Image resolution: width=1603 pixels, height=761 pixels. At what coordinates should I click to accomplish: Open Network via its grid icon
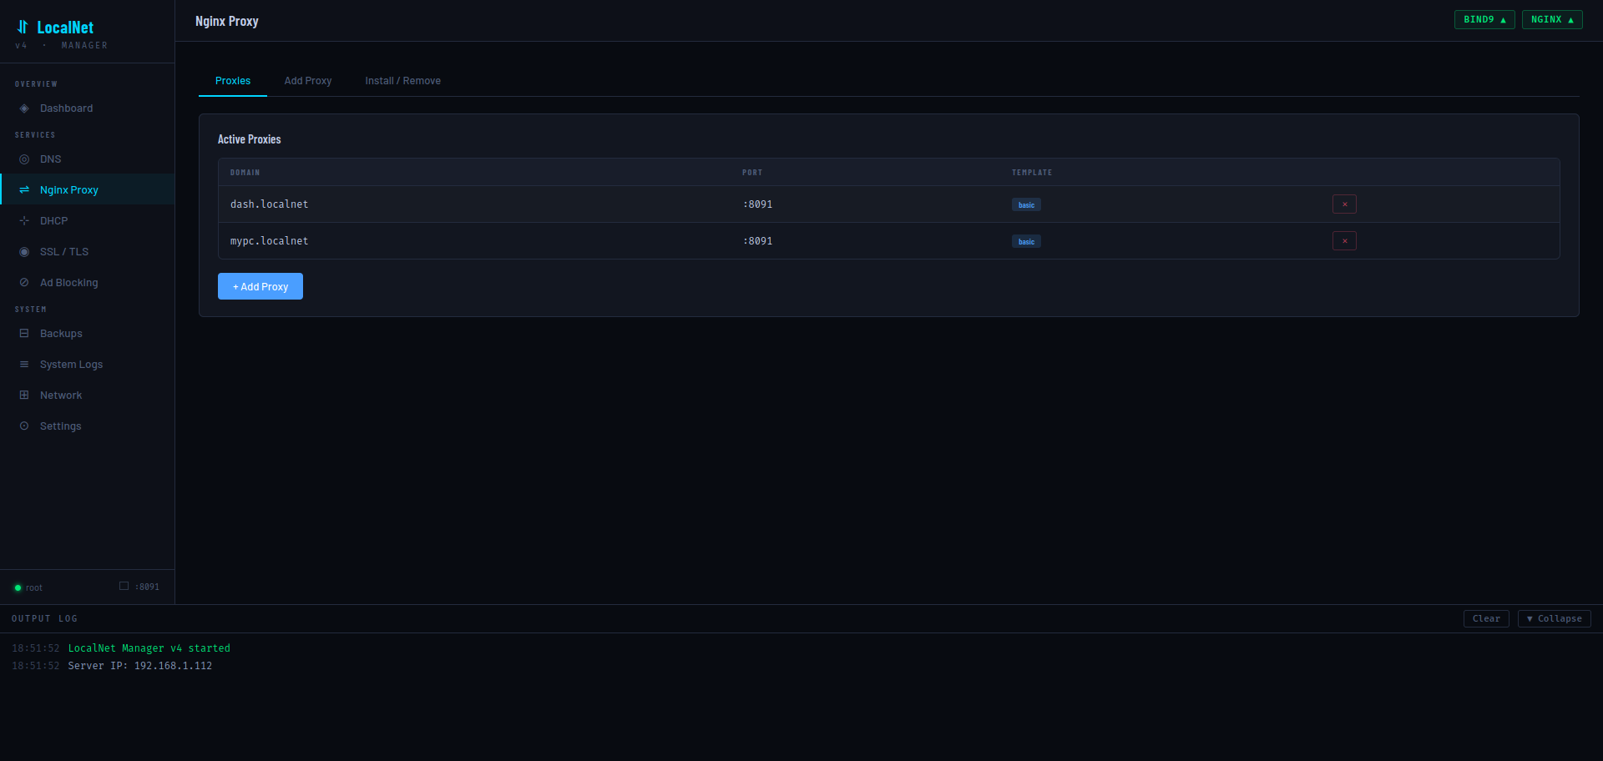pos(24,396)
